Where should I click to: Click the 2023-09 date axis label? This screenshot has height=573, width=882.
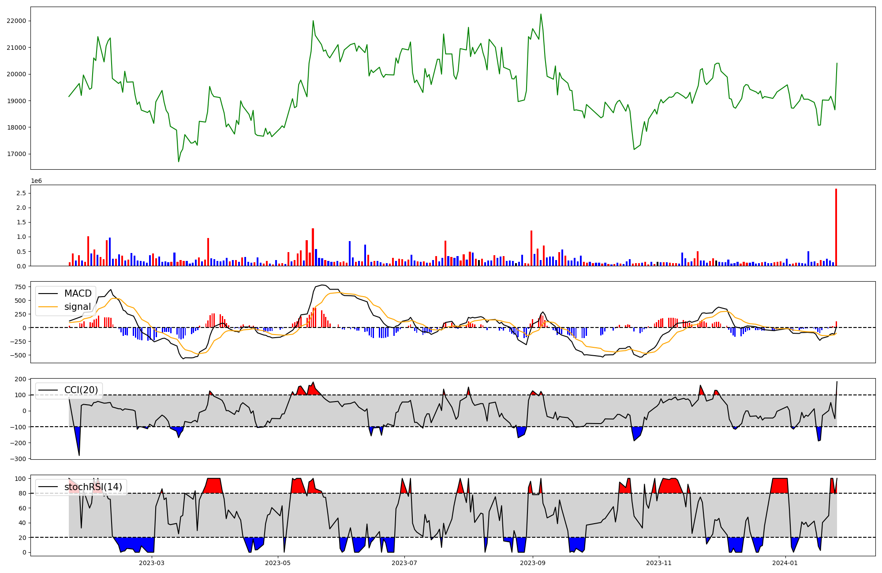533,563
